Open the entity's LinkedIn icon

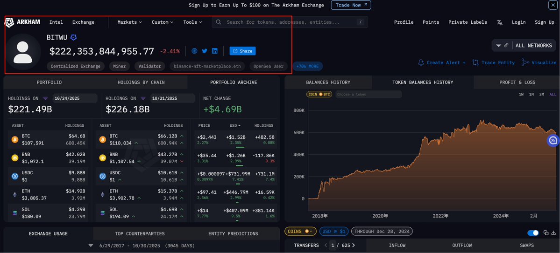point(215,51)
